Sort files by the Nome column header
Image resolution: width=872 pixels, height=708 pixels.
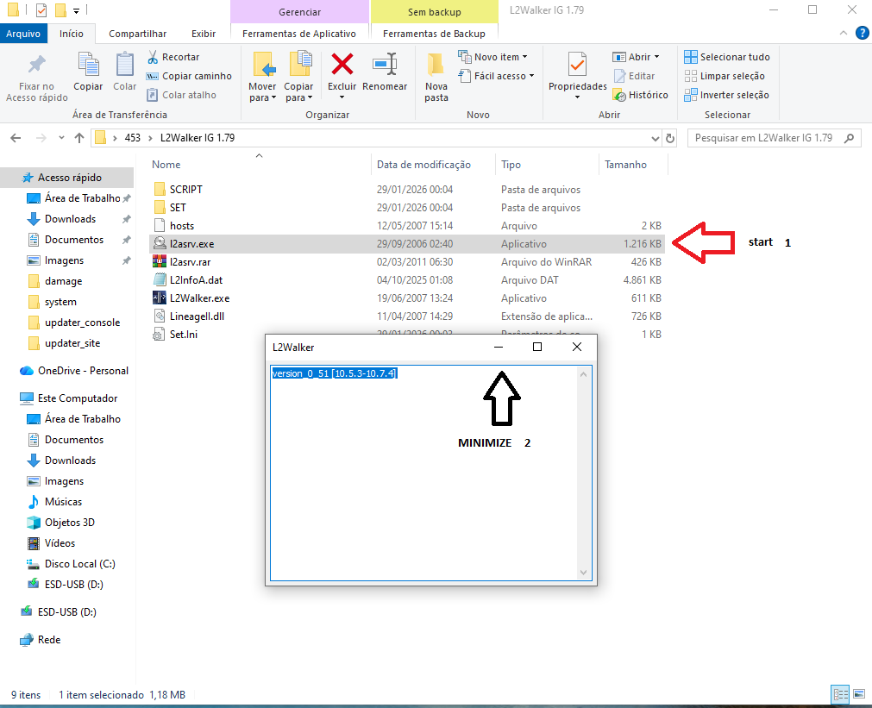click(166, 165)
